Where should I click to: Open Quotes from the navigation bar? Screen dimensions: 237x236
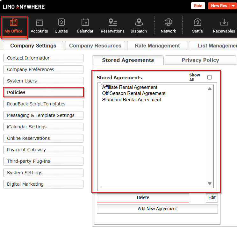pyautogui.click(x=61, y=23)
